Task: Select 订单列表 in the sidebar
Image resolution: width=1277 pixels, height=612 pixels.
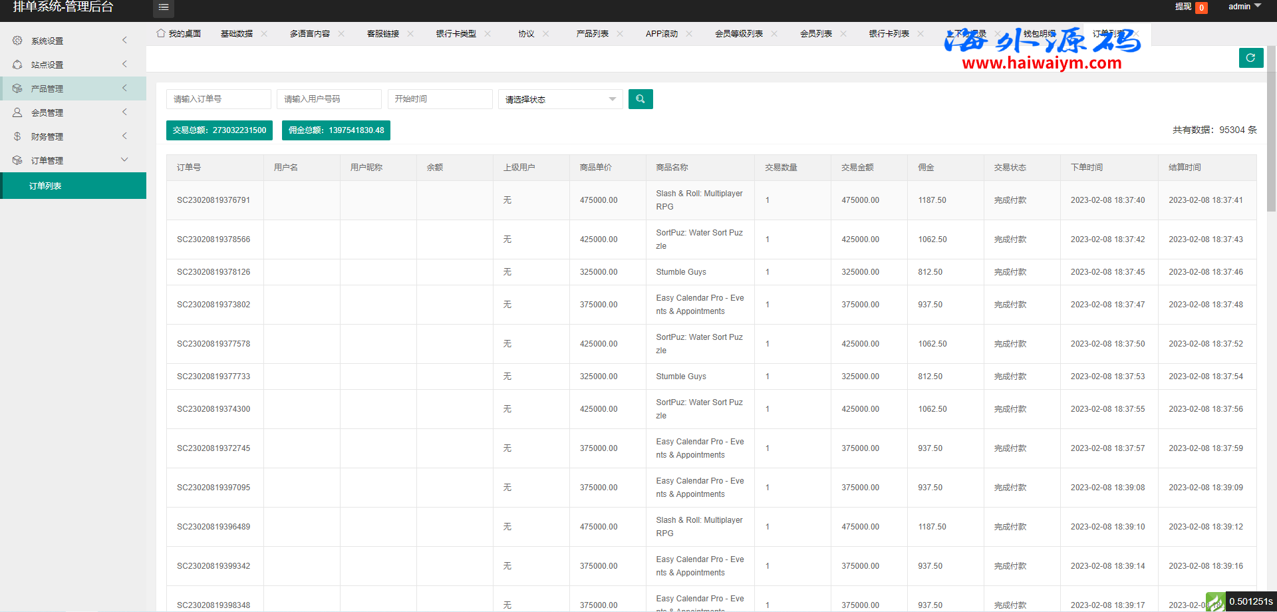Action: coord(45,186)
